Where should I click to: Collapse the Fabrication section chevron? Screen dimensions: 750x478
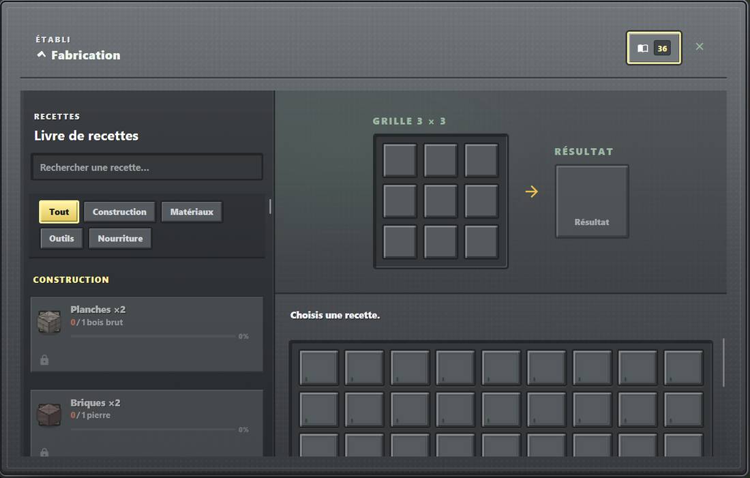pyautogui.click(x=42, y=55)
